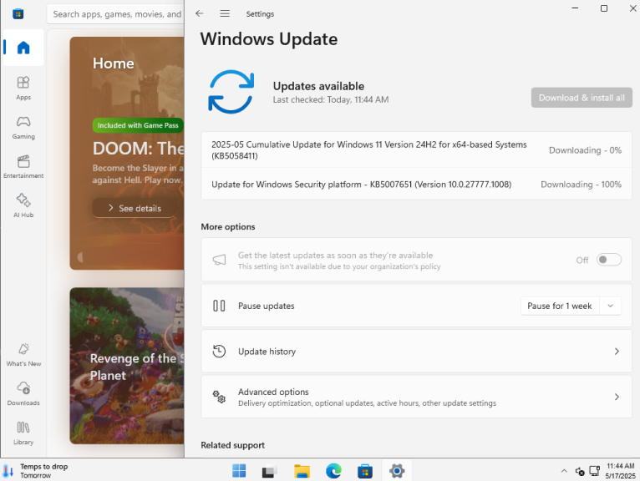This screenshot has width=640, height=481.
Task: Click the Windows Update sync arrows icon
Action: 231,92
